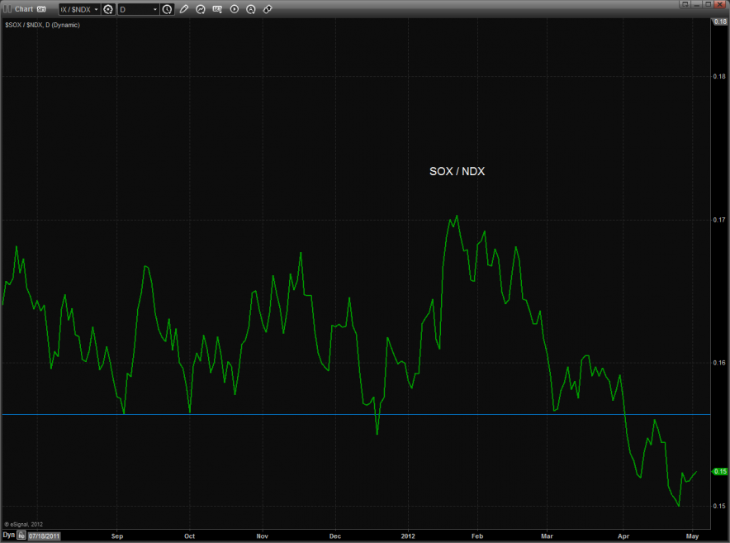730x543 pixels.
Task: Click the Chart window title label
Action: (24, 9)
